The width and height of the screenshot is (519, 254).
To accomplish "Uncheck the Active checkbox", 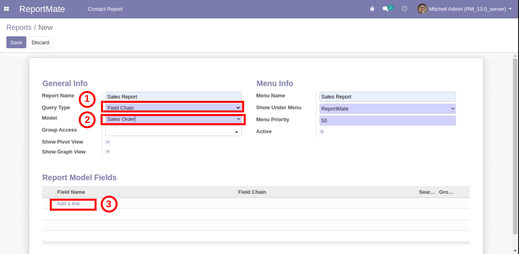I will tap(322, 131).
